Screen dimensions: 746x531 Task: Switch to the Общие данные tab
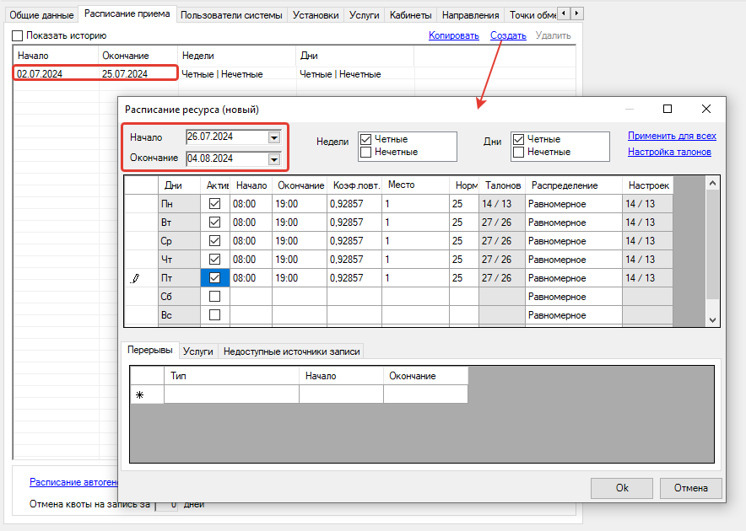41,15
